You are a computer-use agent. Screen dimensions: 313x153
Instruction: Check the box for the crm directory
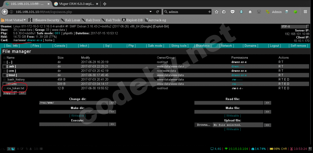(4, 71)
